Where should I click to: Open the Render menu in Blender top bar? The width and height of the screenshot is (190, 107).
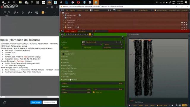coord(72,10)
